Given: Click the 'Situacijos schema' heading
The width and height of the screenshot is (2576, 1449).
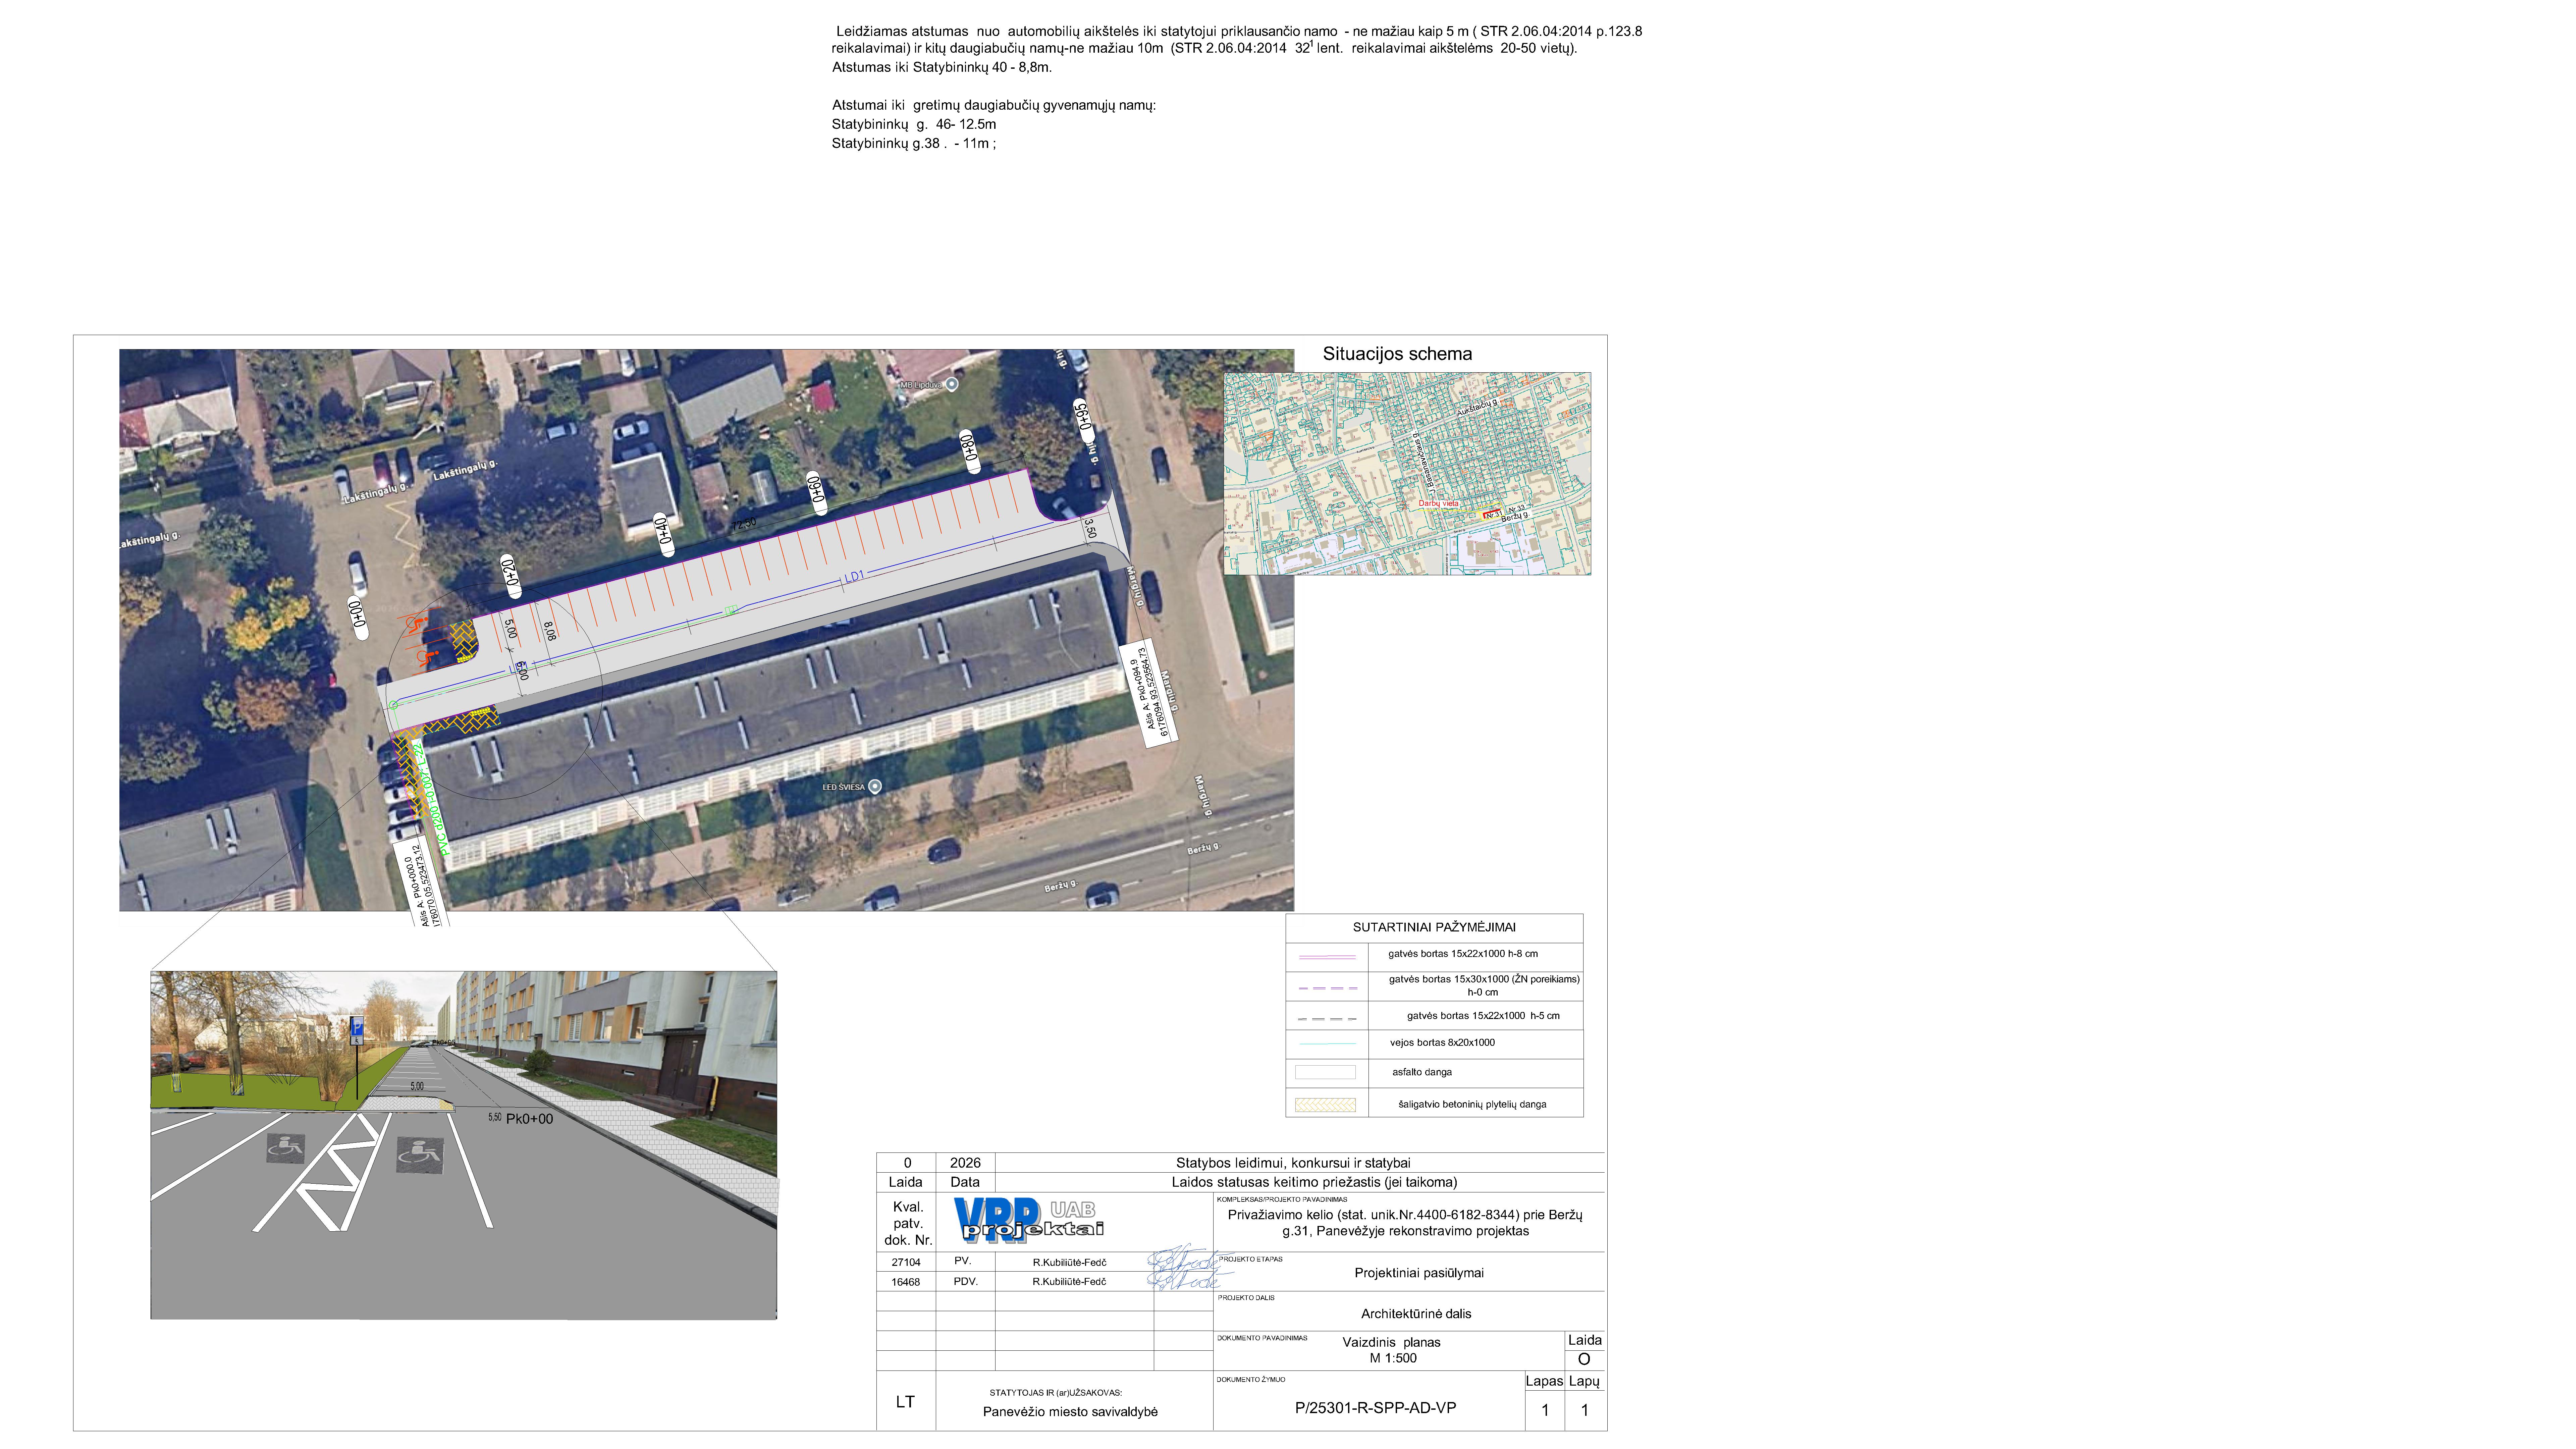Looking at the screenshot, I should (x=1397, y=354).
